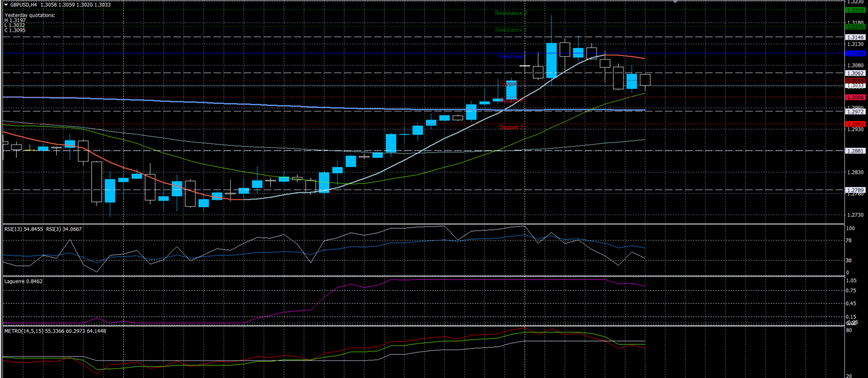Click the green 1.3210 price tag
Viewport: 868px width, 378px height.
(x=855, y=10)
